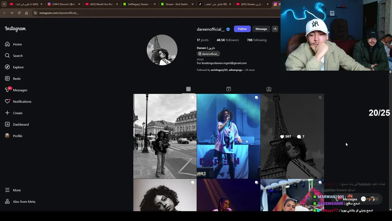Go forward in the browser

(x=12, y=13)
